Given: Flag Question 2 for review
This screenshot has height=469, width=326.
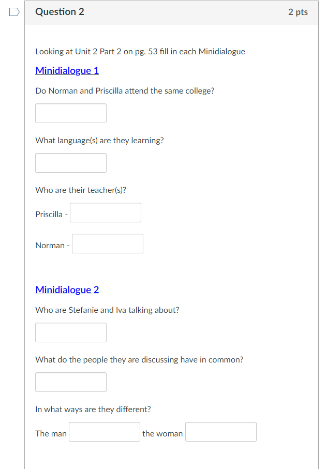Looking at the screenshot, I should coord(14,12).
